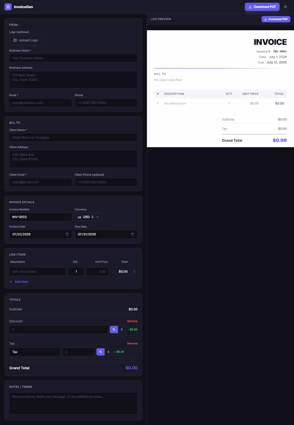Click the Invoice Number field INV-0002
The width and height of the screenshot is (294, 425).
pos(40,217)
